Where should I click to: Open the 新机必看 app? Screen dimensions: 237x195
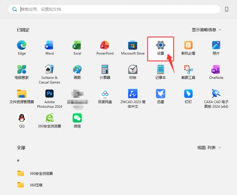(188, 48)
